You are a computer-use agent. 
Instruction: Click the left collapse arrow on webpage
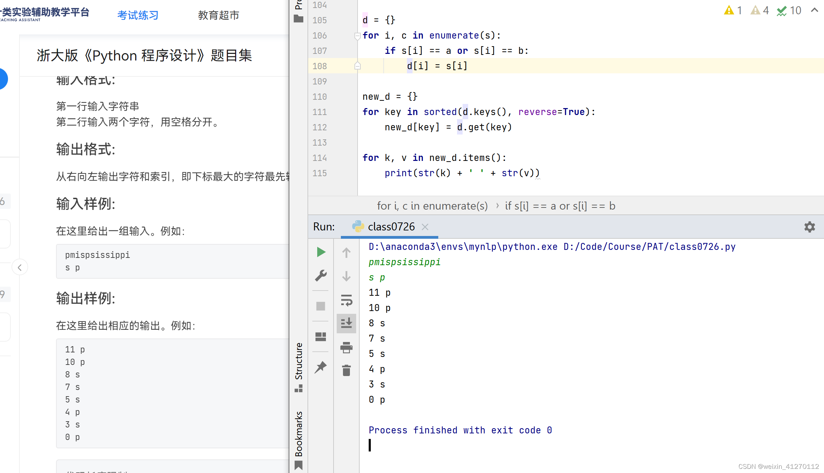click(x=20, y=267)
